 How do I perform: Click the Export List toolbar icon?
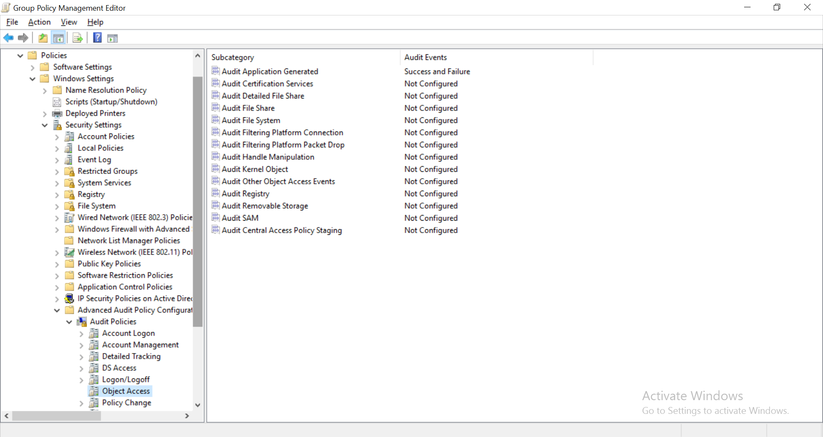coord(78,38)
